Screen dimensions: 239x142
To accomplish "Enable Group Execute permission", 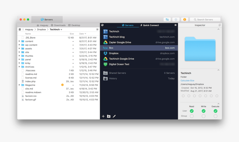I will 215,116.
